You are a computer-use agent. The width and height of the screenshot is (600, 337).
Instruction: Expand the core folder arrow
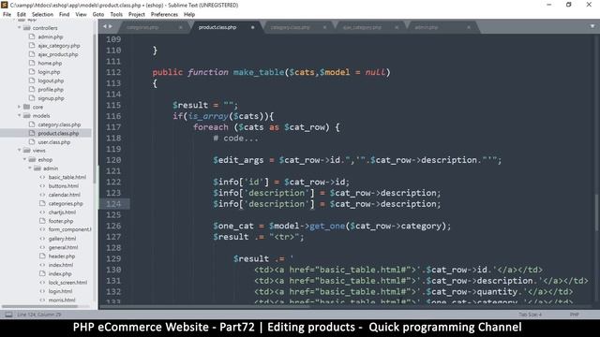tap(19, 107)
